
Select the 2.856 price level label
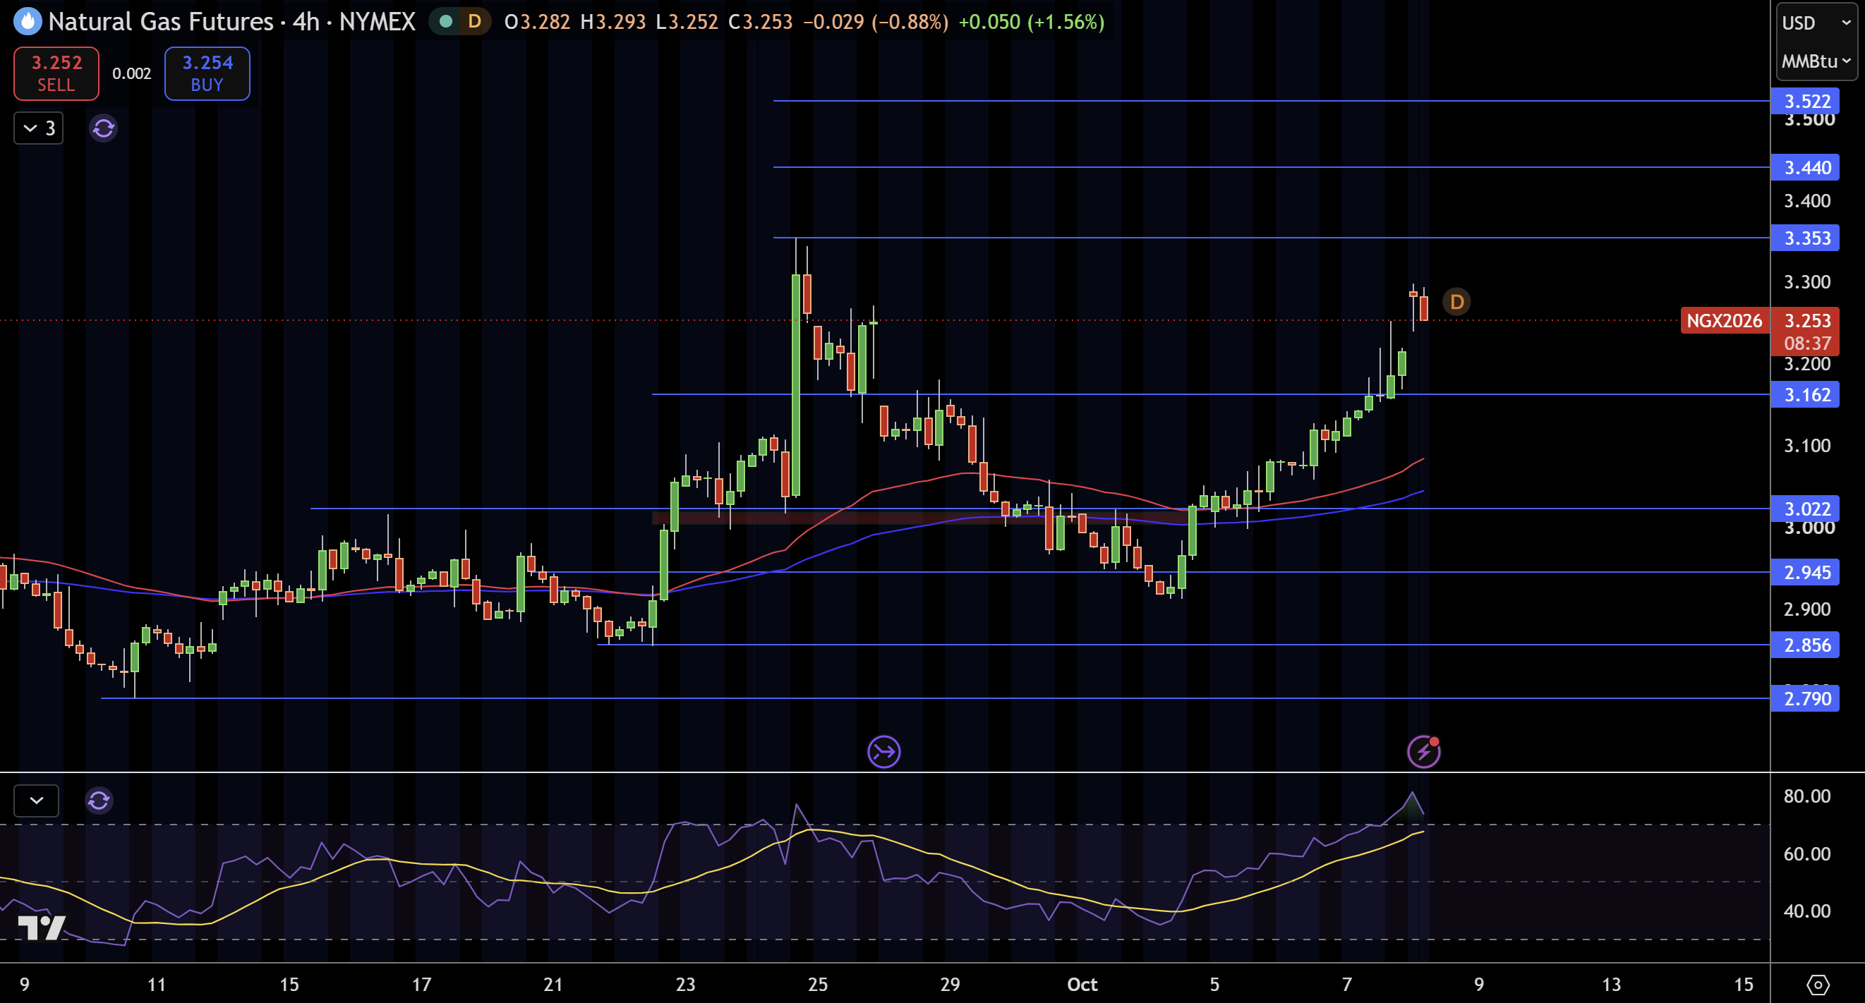pyautogui.click(x=1805, y=645)
